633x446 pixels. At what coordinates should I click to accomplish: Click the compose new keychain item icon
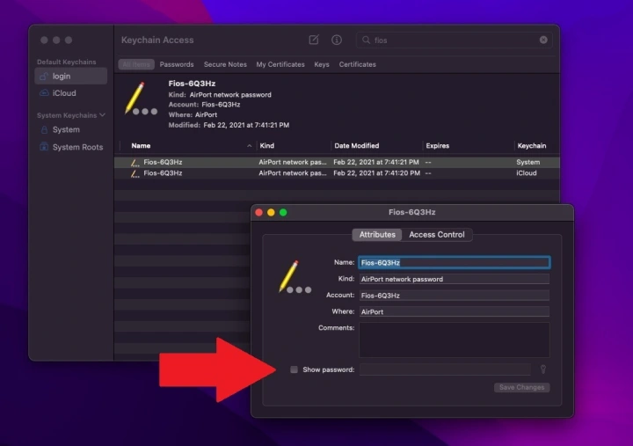314,40
